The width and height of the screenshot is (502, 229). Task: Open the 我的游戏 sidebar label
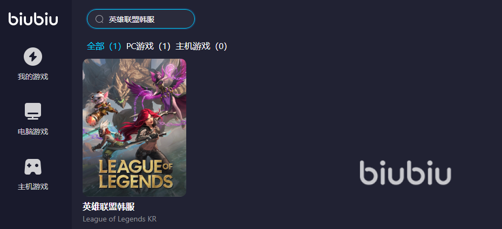[33, 77]
